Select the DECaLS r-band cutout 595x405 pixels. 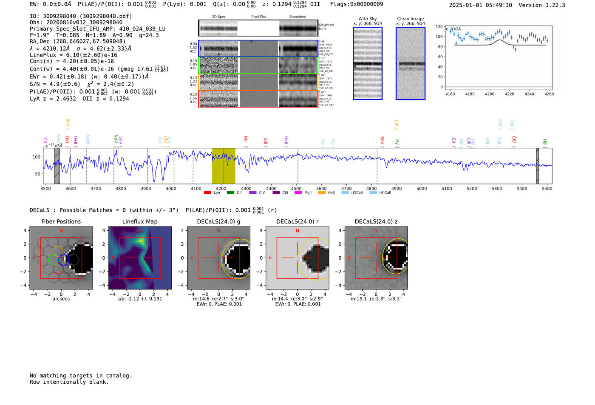(x=297, y=258)
